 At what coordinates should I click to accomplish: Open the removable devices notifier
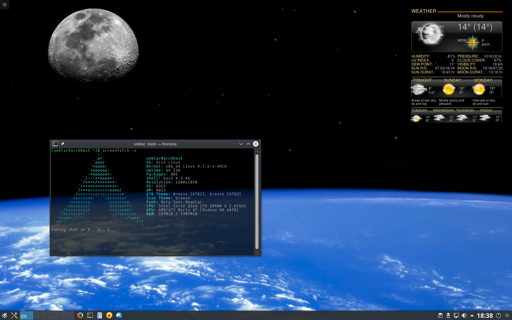[448, 315]
